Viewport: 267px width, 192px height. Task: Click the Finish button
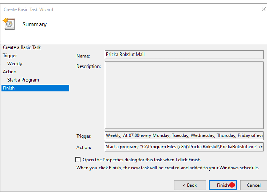(x=223, y=185)
